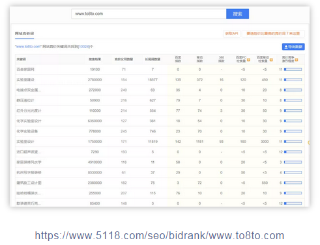Click the 10024 keyword count link
The width and height of the screenshot is (320, 245).
pos(84,47)
